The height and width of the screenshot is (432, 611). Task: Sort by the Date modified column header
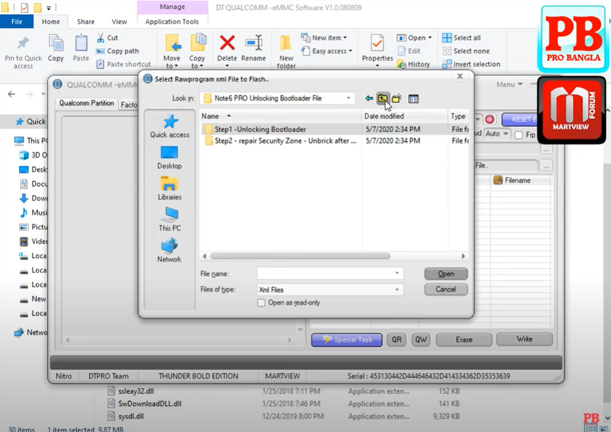[405, 116]
